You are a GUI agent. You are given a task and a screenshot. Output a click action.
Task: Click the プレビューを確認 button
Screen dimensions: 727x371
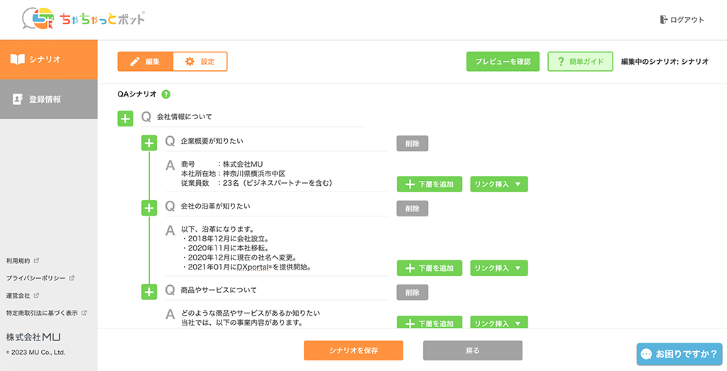pos(503,62)
